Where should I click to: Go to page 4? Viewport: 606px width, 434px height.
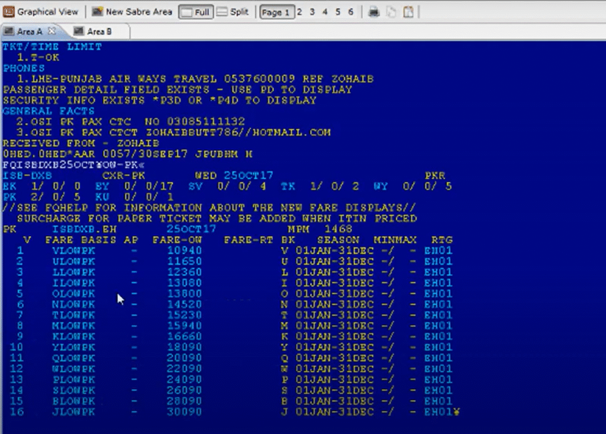(325, 12)
